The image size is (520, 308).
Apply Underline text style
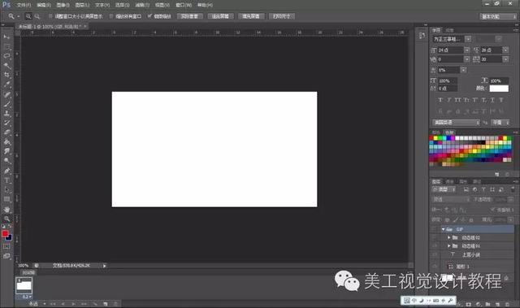tap(492, 100)
